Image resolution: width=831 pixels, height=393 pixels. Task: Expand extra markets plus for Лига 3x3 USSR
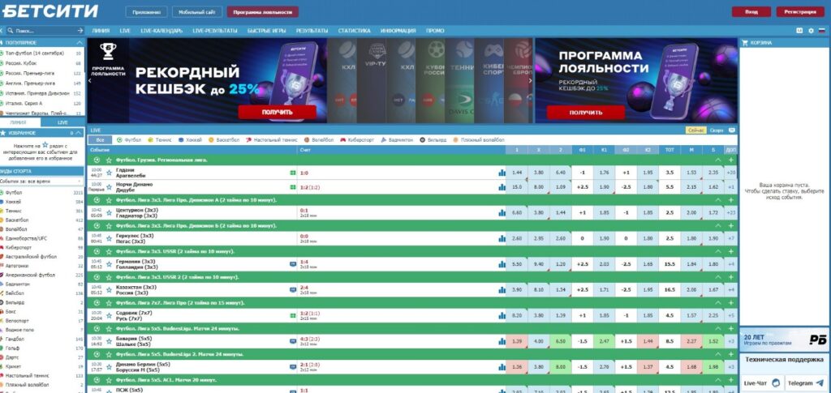(731, 251)
